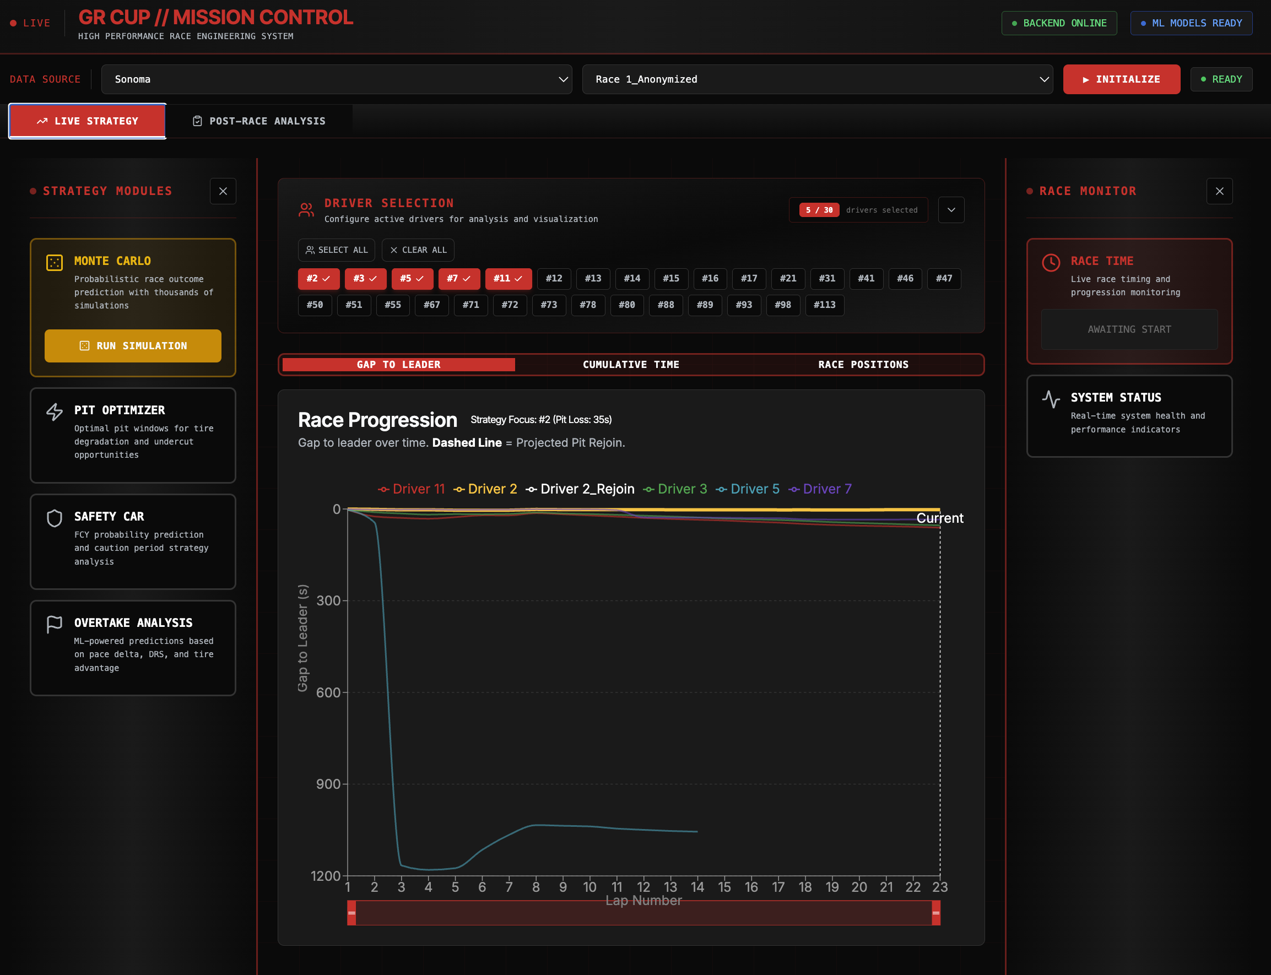Click the Driver Selection people icon
Image resolution: width=1271 pixels, height=975 pixels.
coord(306,210)
